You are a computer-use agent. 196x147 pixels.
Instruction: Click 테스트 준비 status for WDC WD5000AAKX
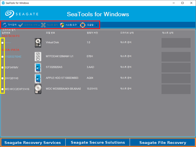click(126, 89)
